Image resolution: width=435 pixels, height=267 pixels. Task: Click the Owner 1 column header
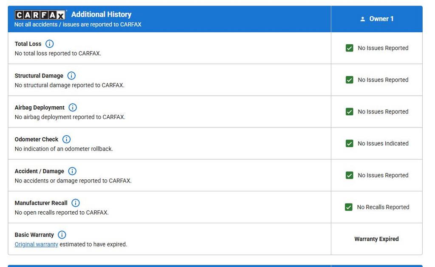pyautogui.click(x=377, y=19)
